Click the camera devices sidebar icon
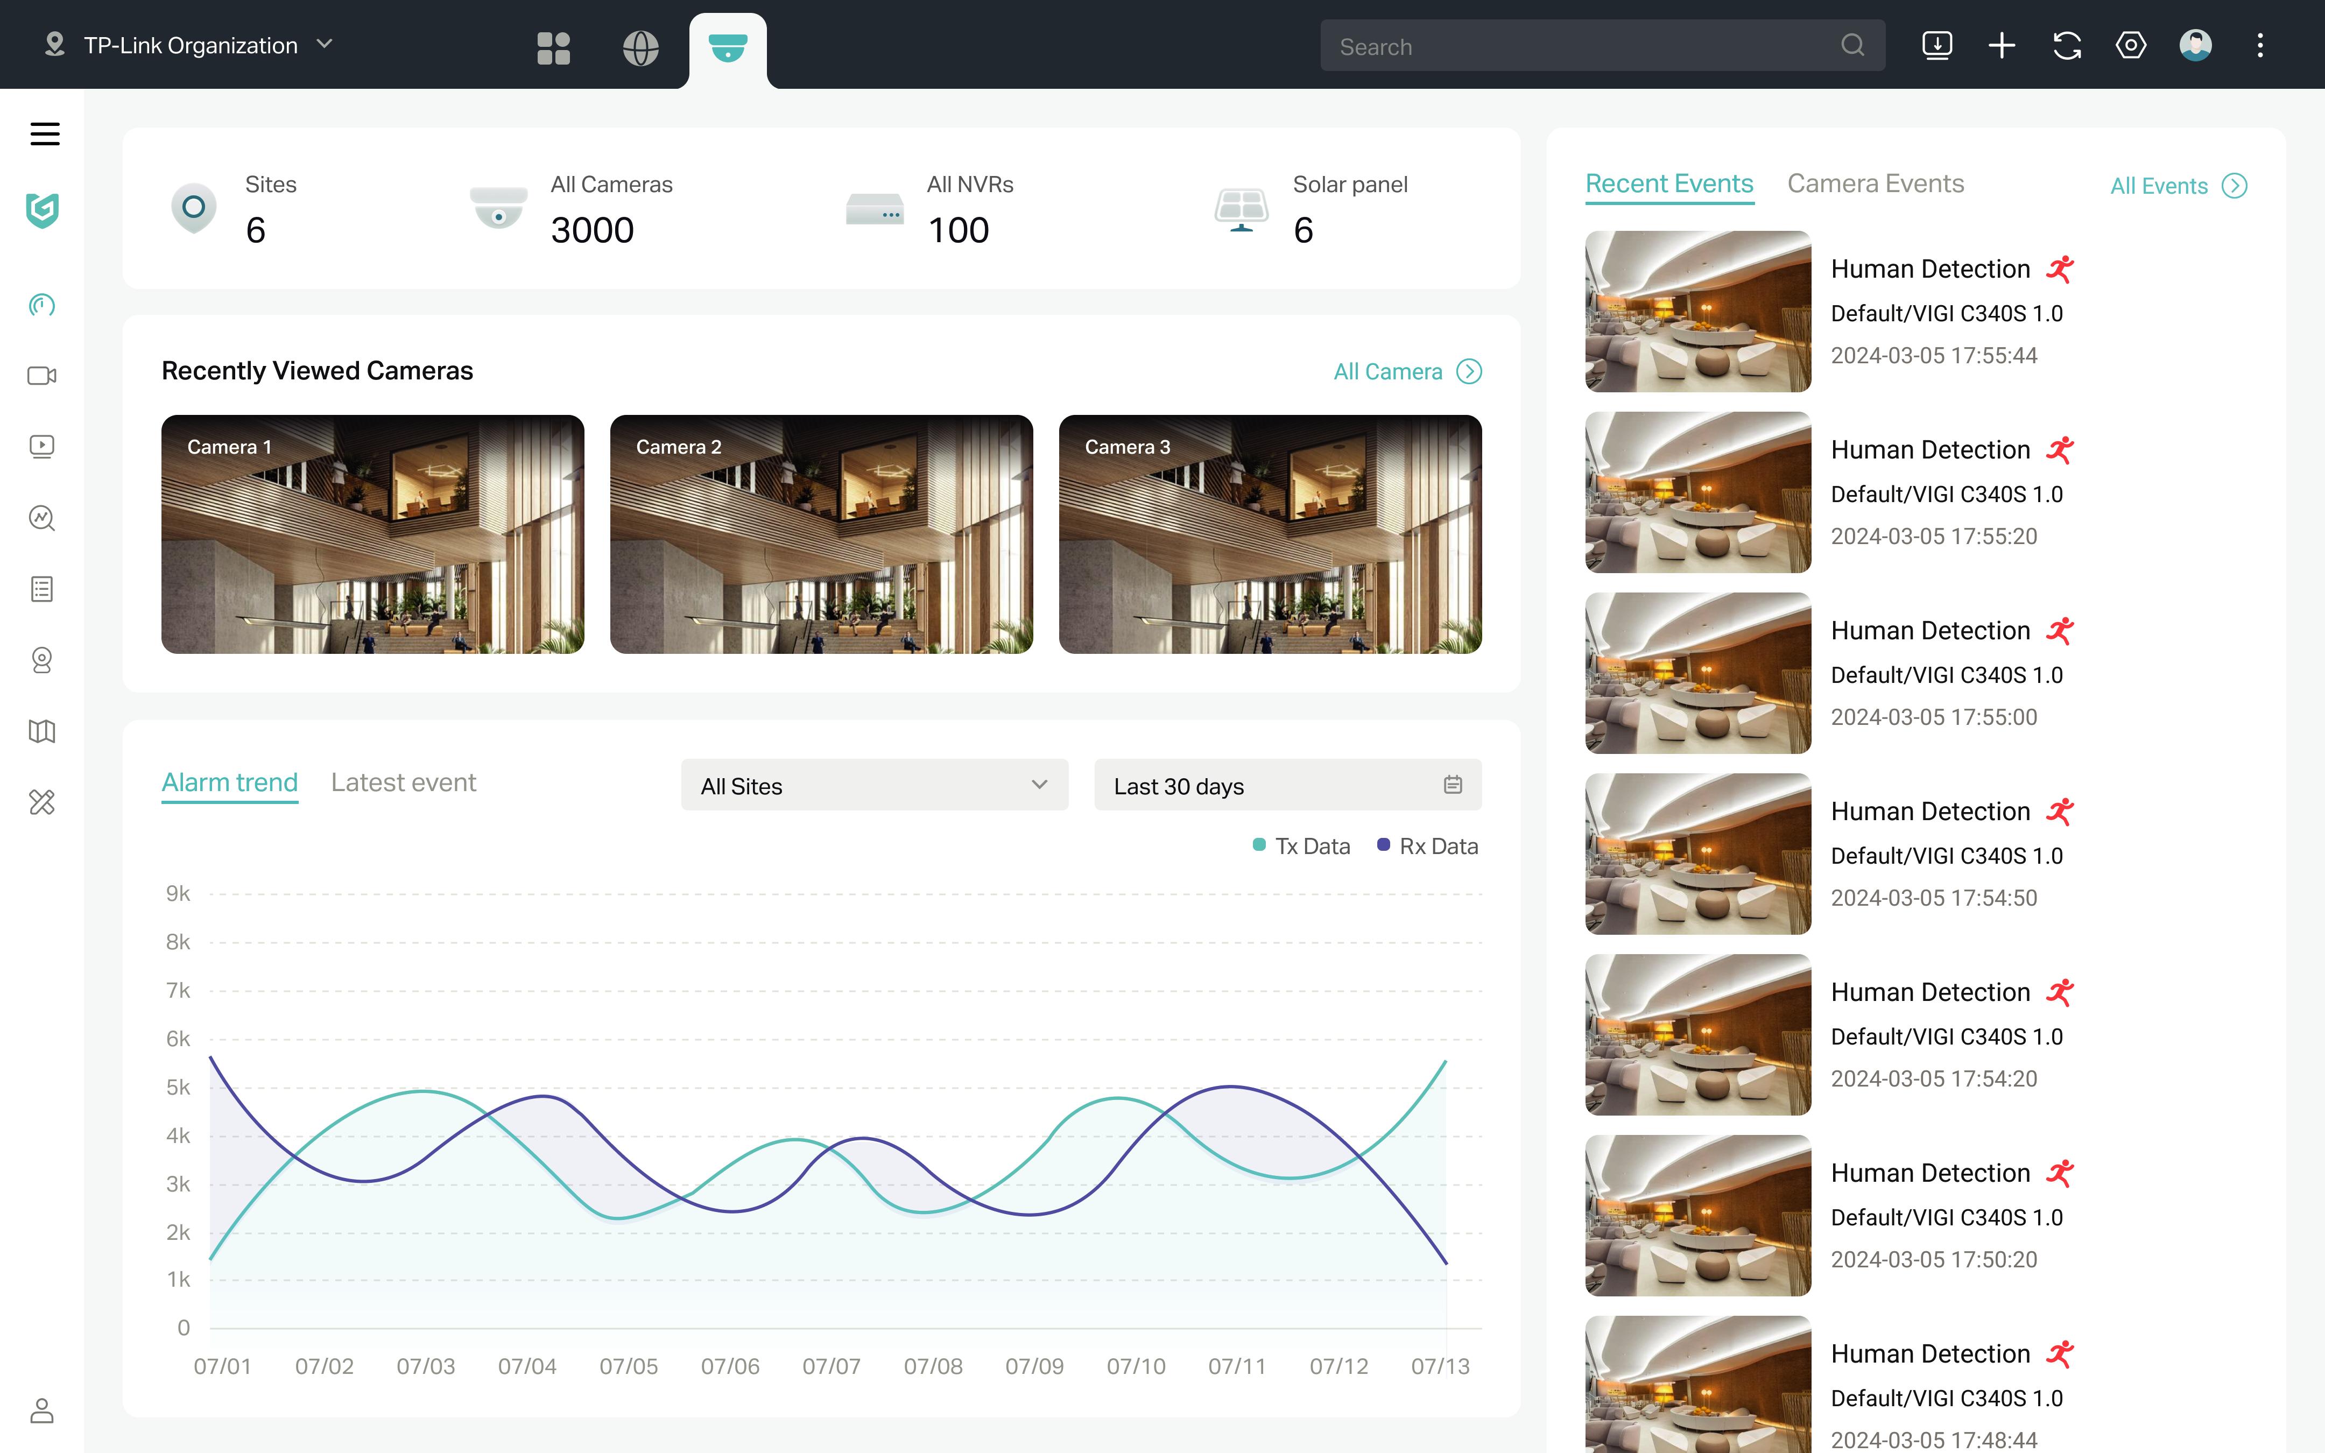The image size is (2325, 1453). tap(41, 376)
